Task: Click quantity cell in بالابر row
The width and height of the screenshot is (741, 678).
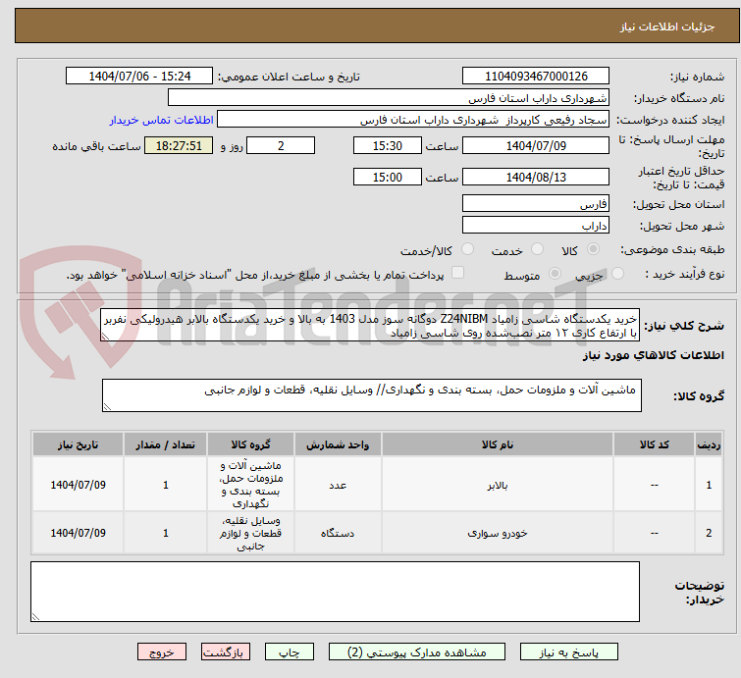Action: (166, 485)
